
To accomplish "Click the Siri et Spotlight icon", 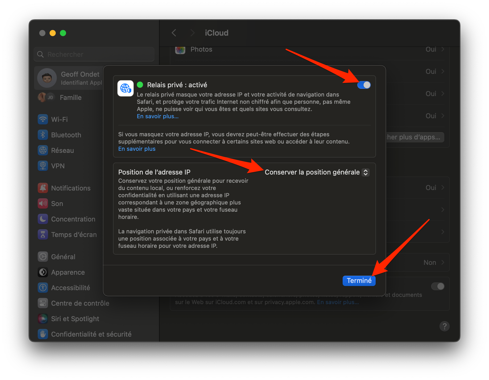I will (43, 319).
